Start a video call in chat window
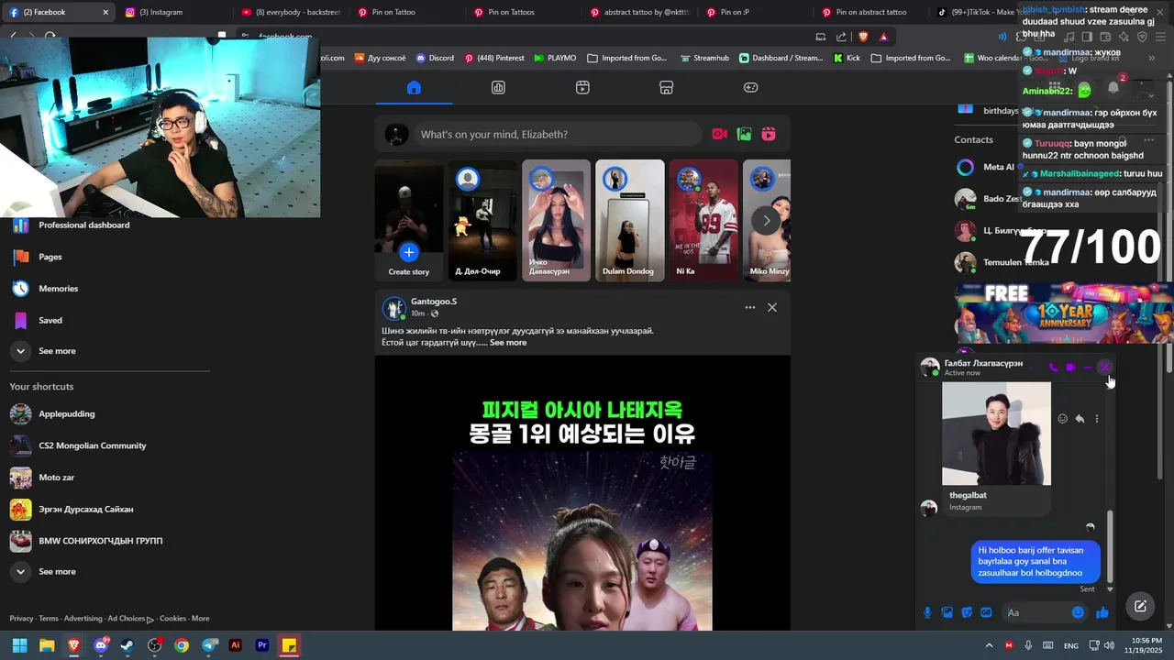Image resolution: width=1174 pixels, height=660 pixels. (1070, 368)
